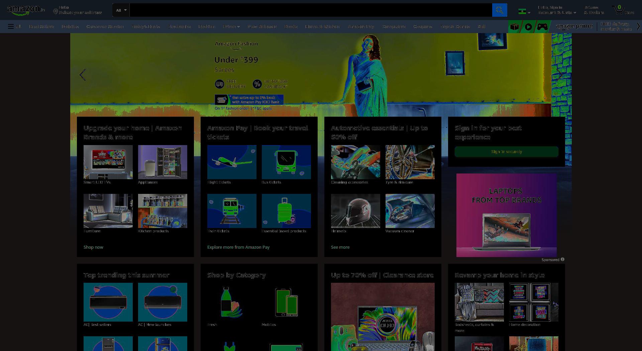Open Essential travel products suitcase tile
The image size is (642, 351).
click(286, 211)
